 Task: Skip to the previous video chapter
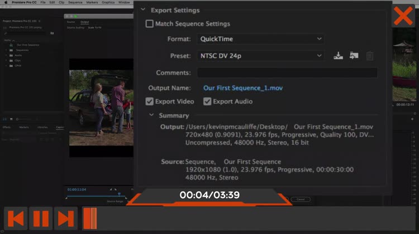[16, 218]
